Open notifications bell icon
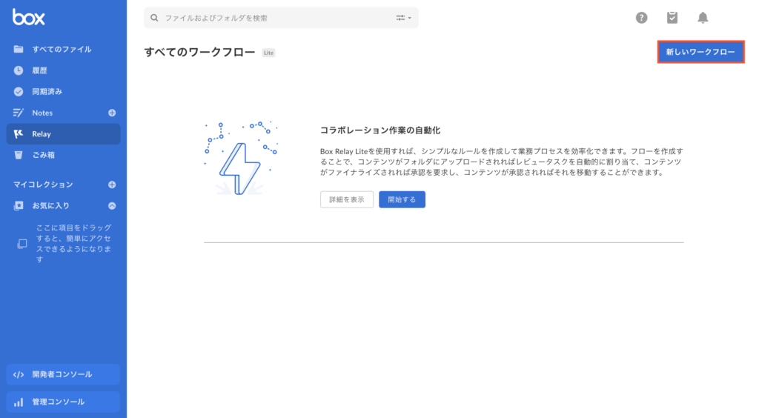Viewport: 759px width, 418px height. [x=703, y=18]
